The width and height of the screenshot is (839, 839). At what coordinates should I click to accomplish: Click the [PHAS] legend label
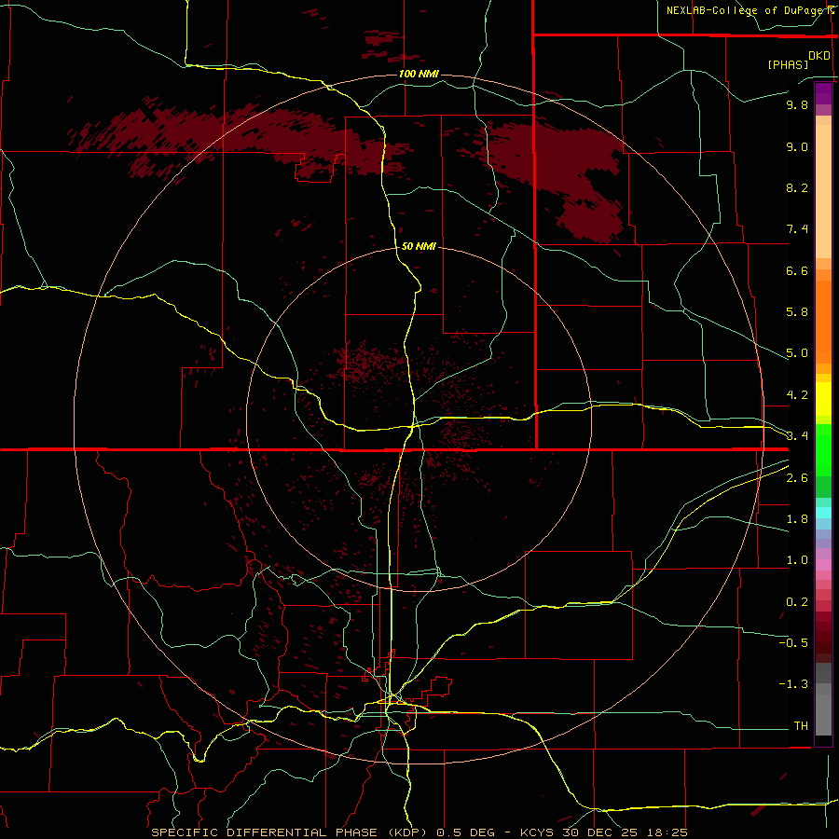pyautogui.click(x=788, y=64)
